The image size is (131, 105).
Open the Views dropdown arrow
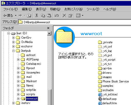click(x=82, y=16)
